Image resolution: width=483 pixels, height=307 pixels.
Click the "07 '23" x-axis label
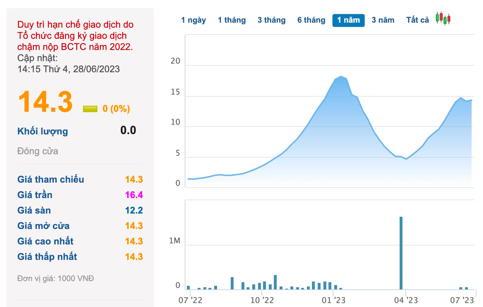coord(463,300)
